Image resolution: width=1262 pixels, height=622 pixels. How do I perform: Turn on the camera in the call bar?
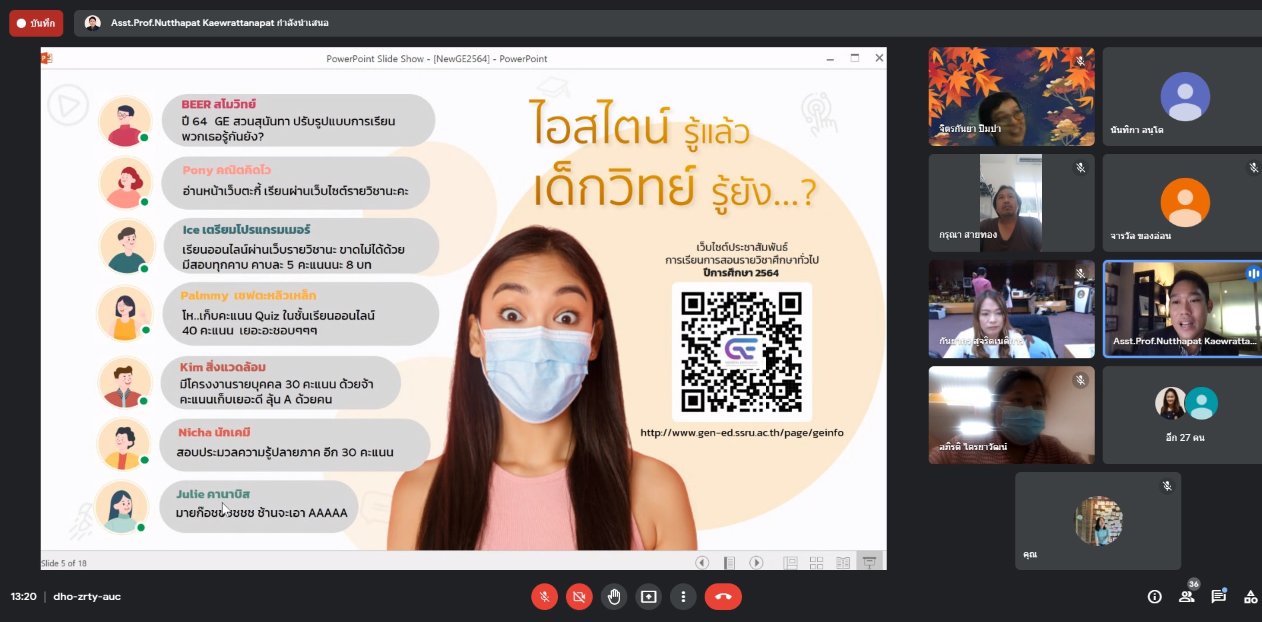click(579, 597)
